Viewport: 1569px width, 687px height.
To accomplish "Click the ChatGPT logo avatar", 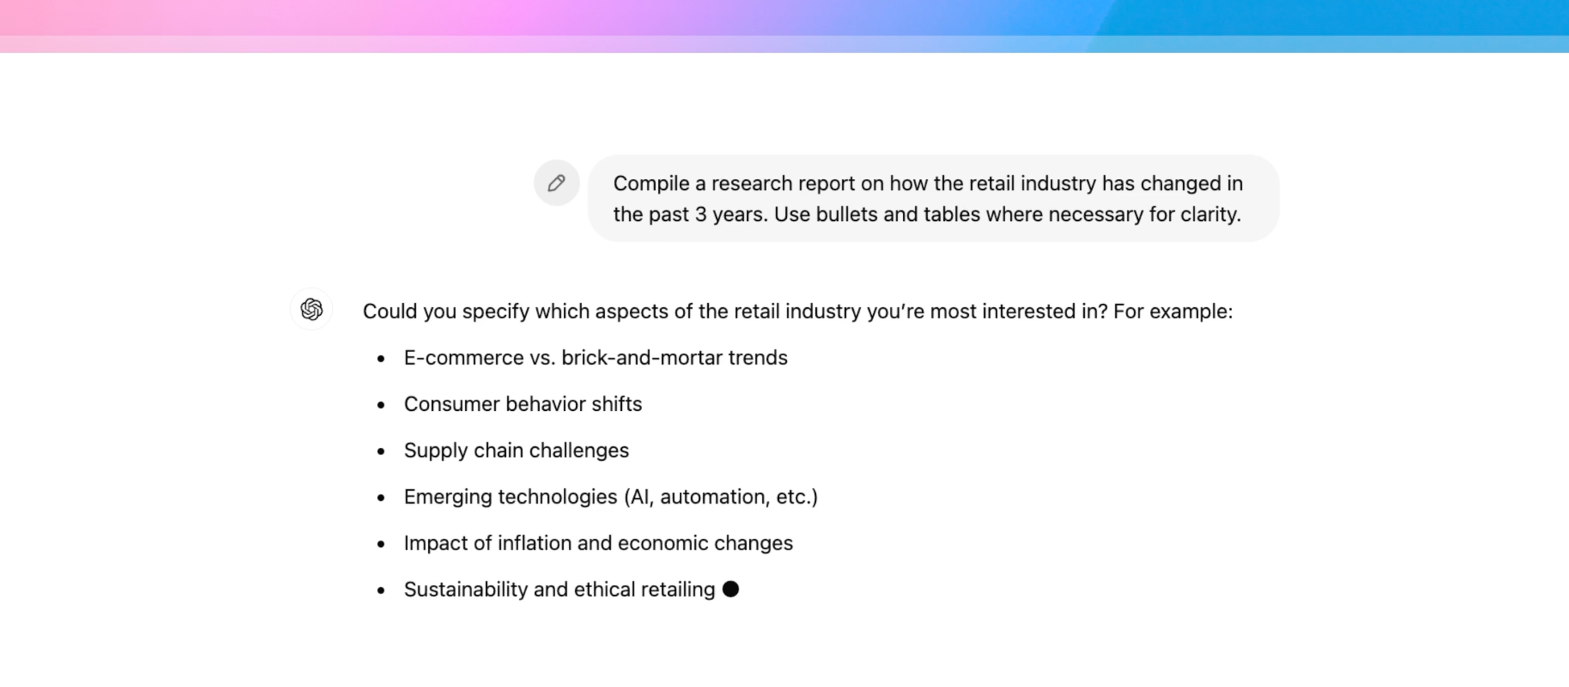I will (x=312, y=309).
